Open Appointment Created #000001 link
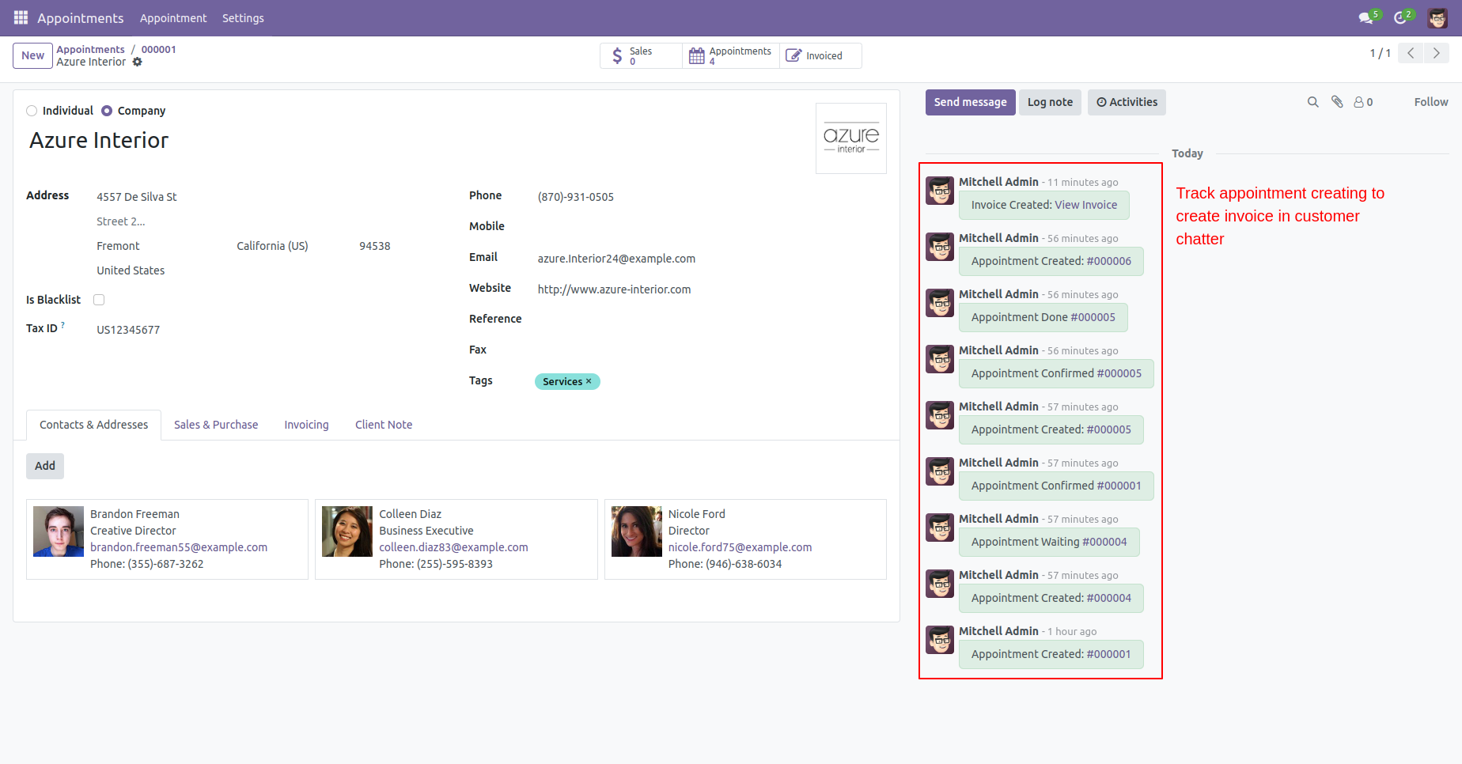1462x764 pixels. 1108,654
